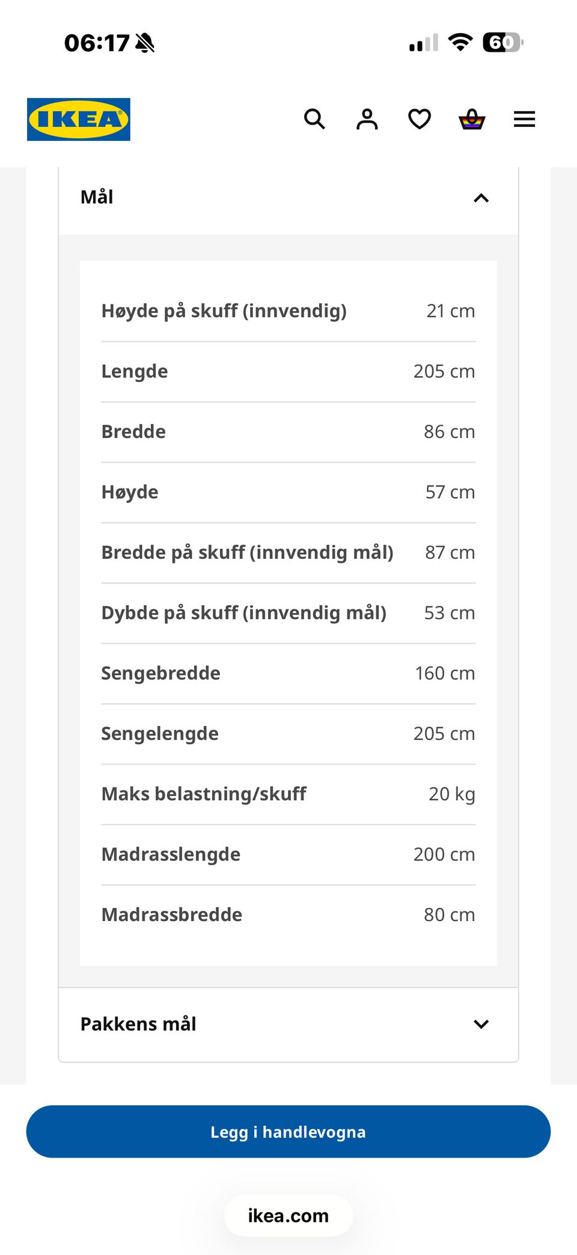The width and height of the screenshot is (577, 1255).
Task: Select the Sengebredde 160 cm row
Action: pyautogui.click(x=288, y=673)
